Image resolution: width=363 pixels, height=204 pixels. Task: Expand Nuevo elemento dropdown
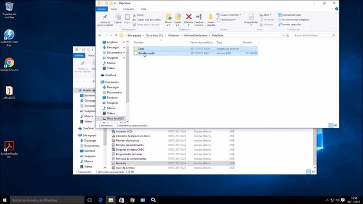(x=229, y=15)
